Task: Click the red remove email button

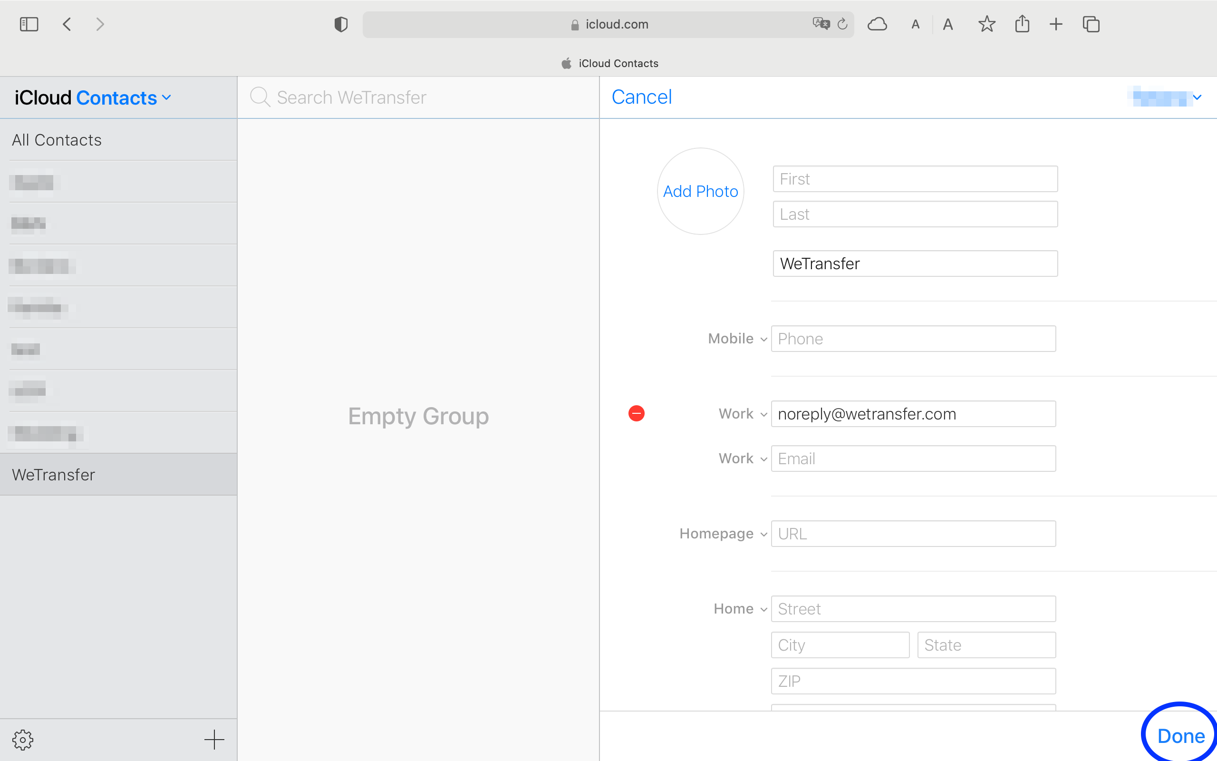Action: click(x=636, y=414)
